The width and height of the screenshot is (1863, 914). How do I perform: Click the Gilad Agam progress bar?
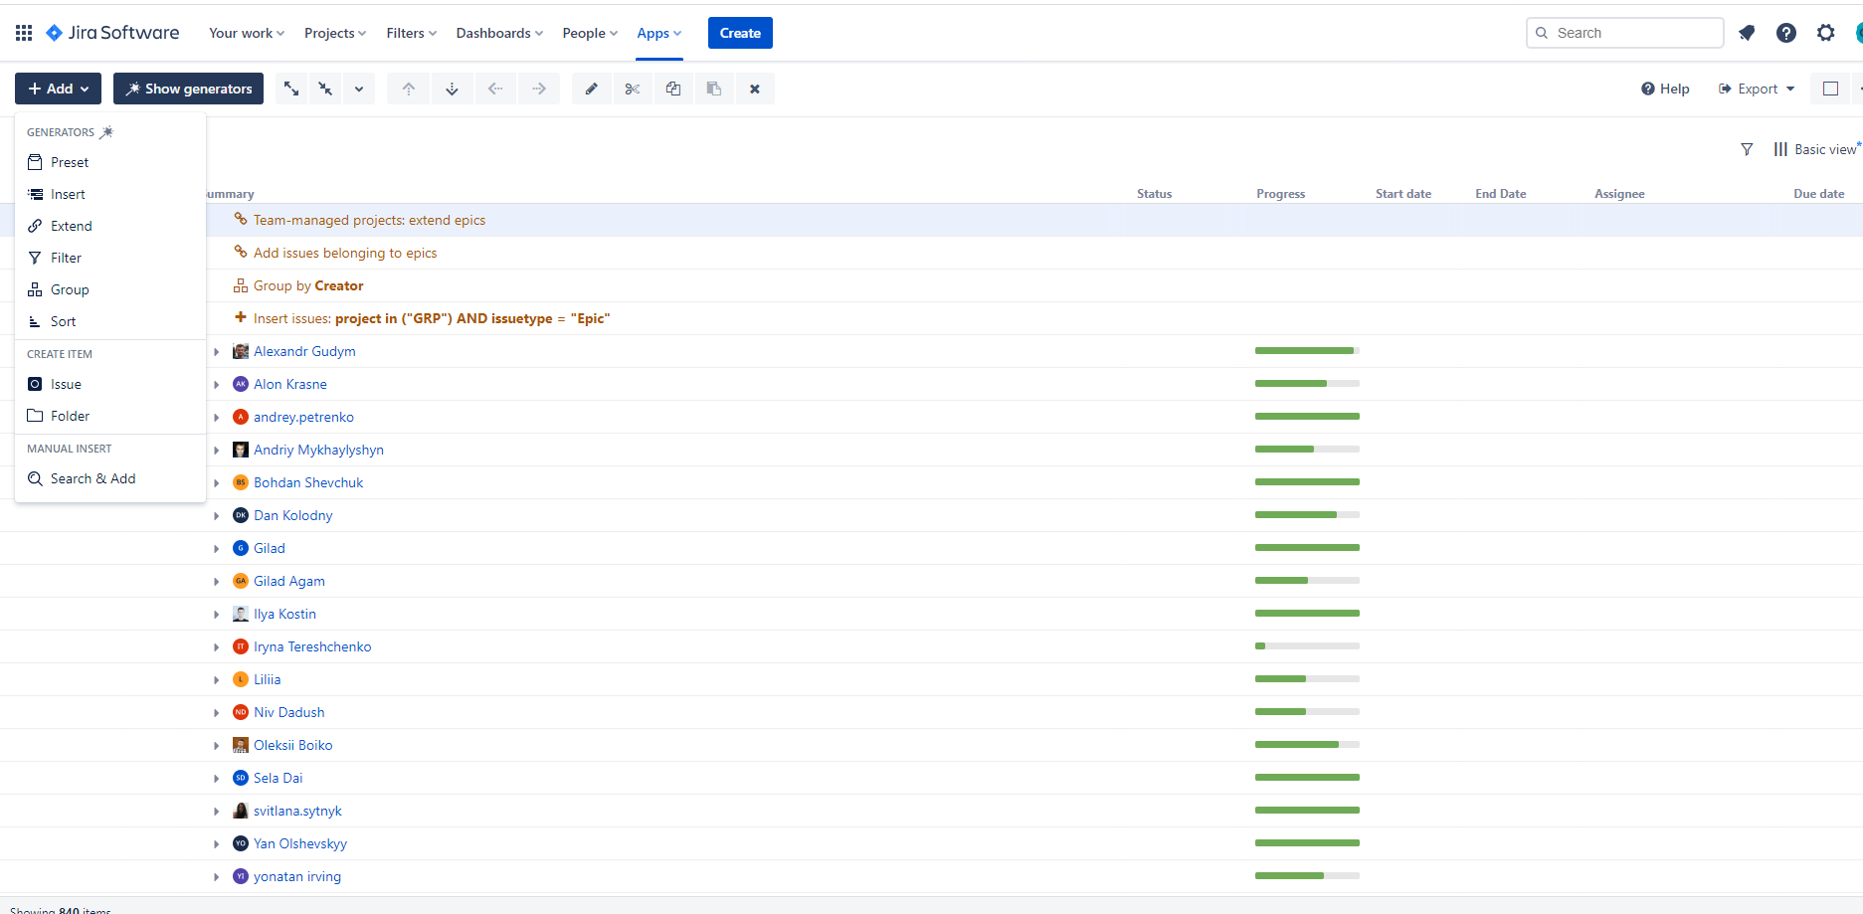tap(1307, 581)
